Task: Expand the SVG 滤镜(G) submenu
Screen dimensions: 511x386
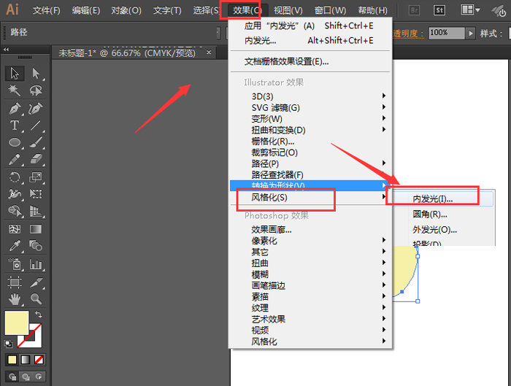Action: point(310,107)
